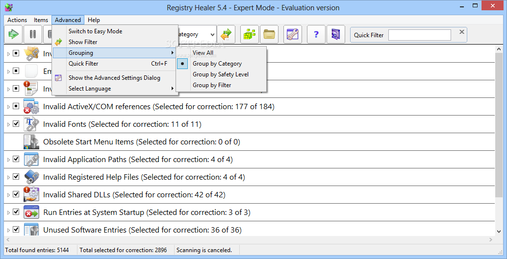
Task: Select Group by Filter option
Action: click(x=221, y=85)
